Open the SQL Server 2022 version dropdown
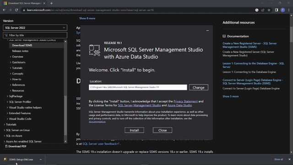This screenshot has height=165, width=293. [x=35, y=27]
